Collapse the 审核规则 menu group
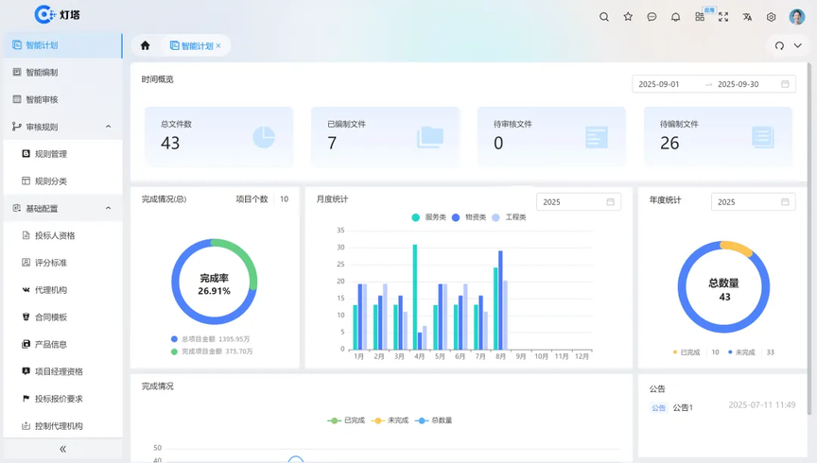This screenshot has width=817, height=463. 108,127
